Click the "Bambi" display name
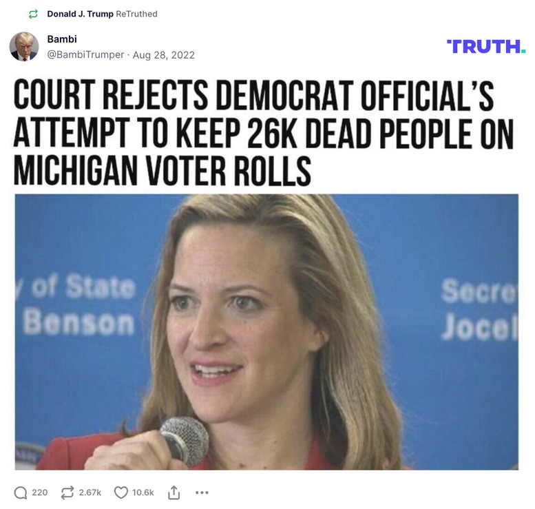Screen dimensions: 535x509 [61, 39]
